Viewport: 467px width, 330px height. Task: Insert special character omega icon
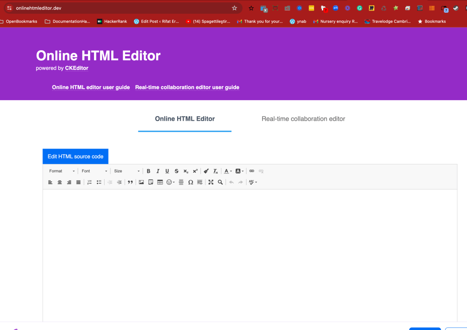pos(191,182)
